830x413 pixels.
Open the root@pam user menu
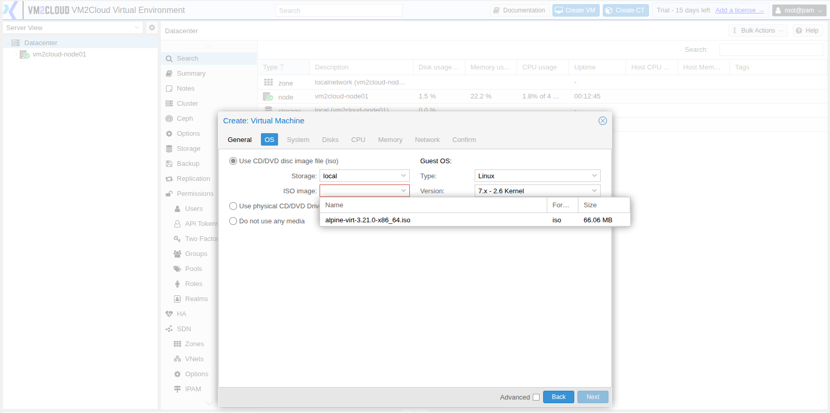[x=799, y=10]
